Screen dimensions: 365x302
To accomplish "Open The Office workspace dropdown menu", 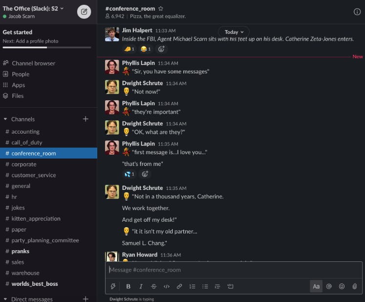I will pyautogui.click(x=33, y=8).
